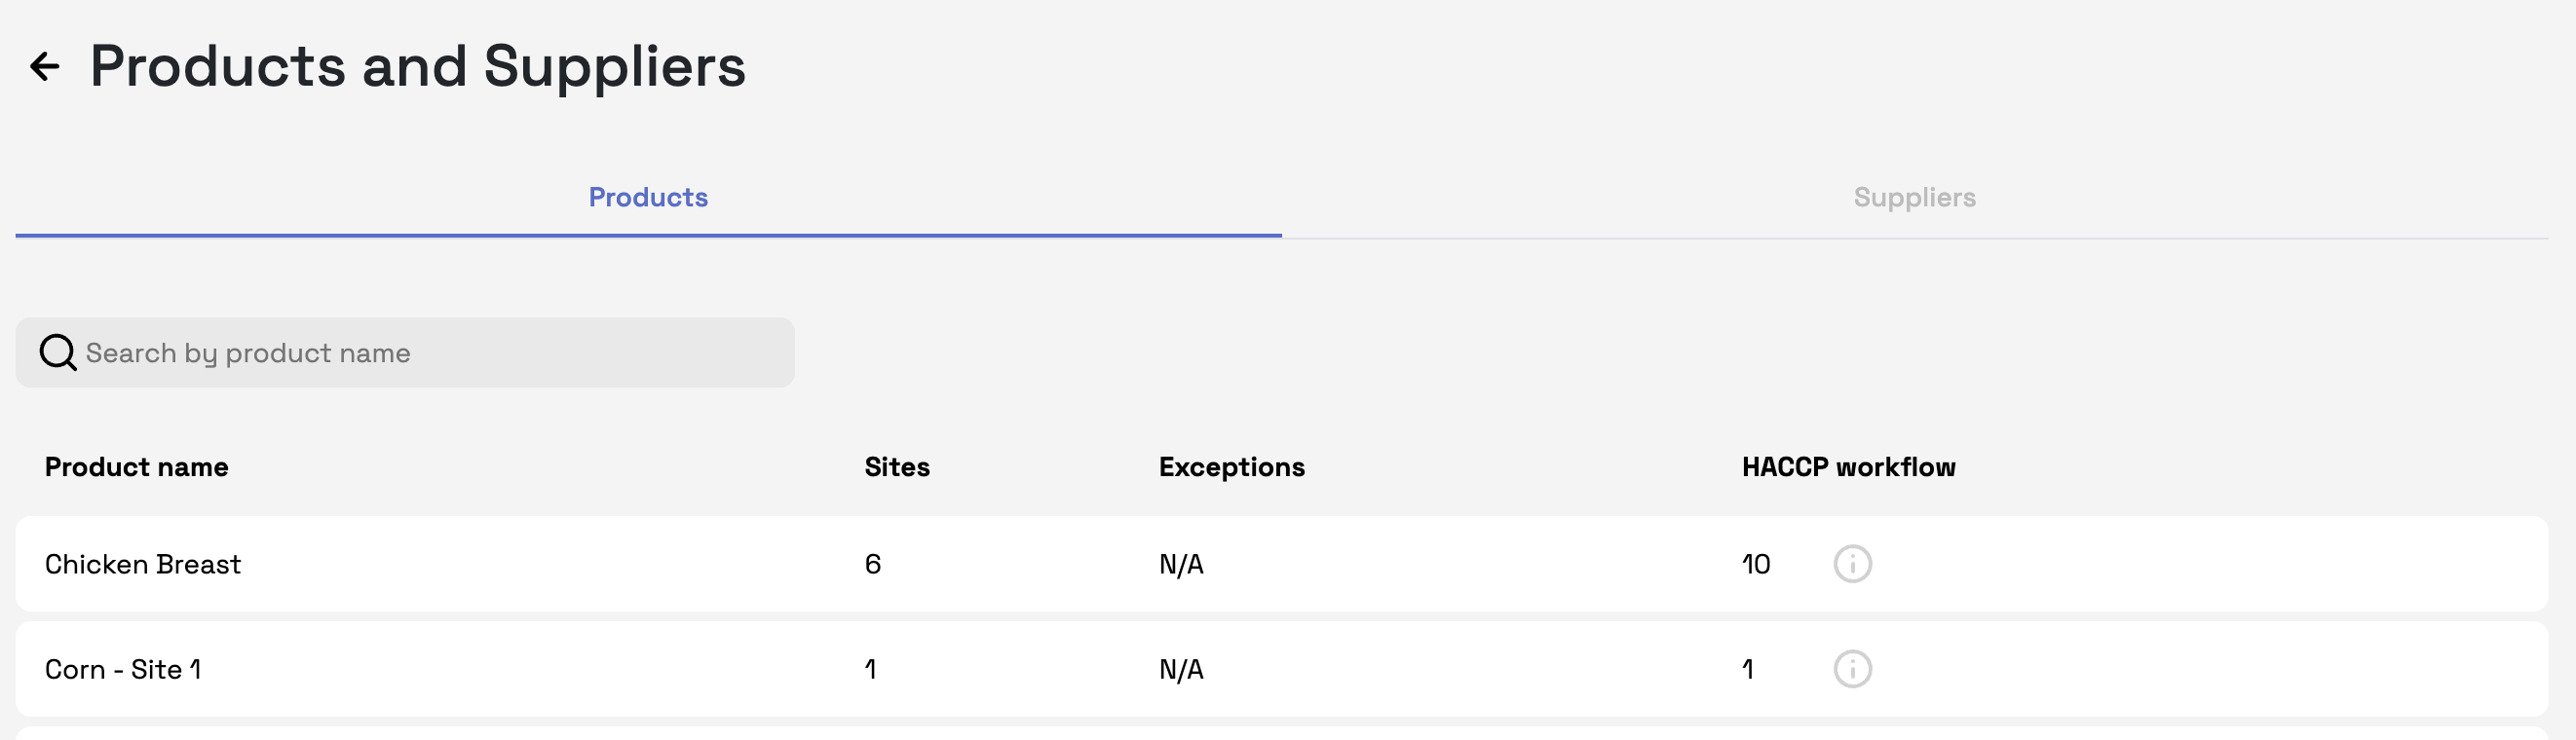Viewport: 2576px width, 740px height.
Task: Click Chicken Breast HACCP workflow count 10
Action: [1756, 564]
